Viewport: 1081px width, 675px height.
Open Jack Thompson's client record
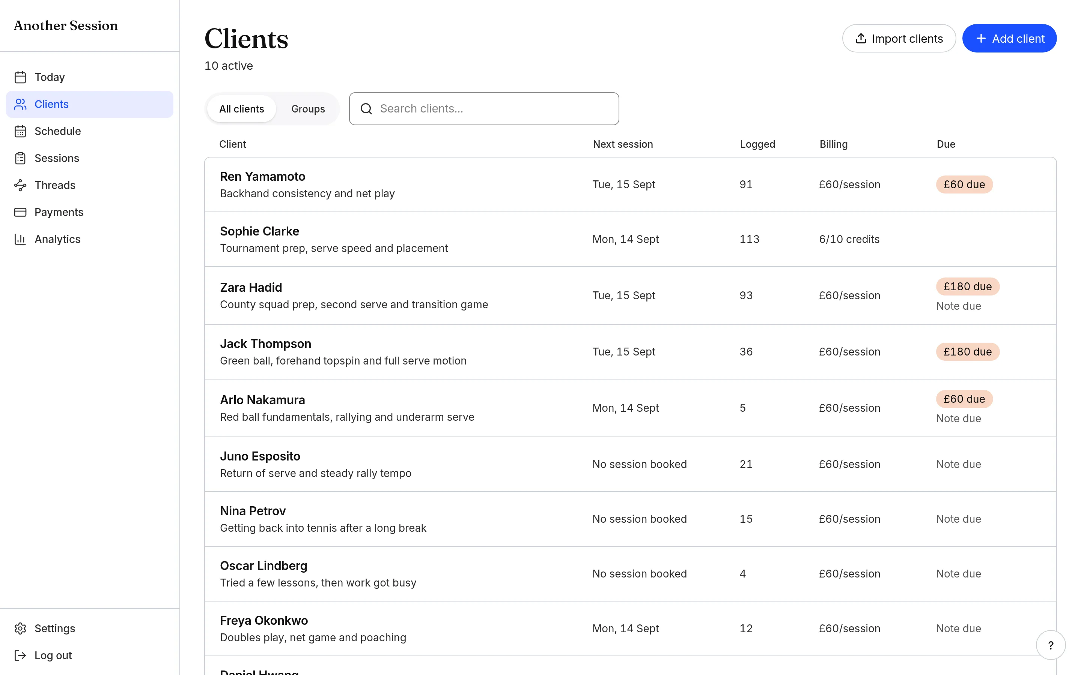[x=630, y=352]
